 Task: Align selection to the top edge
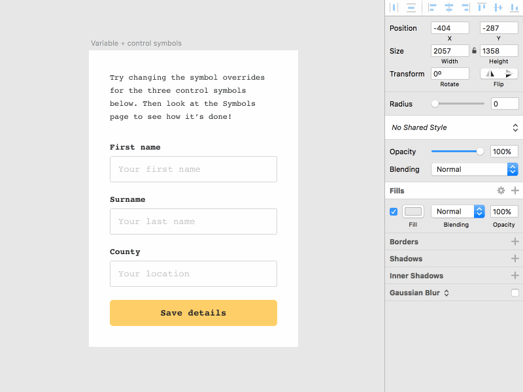[x=482, y=7]
